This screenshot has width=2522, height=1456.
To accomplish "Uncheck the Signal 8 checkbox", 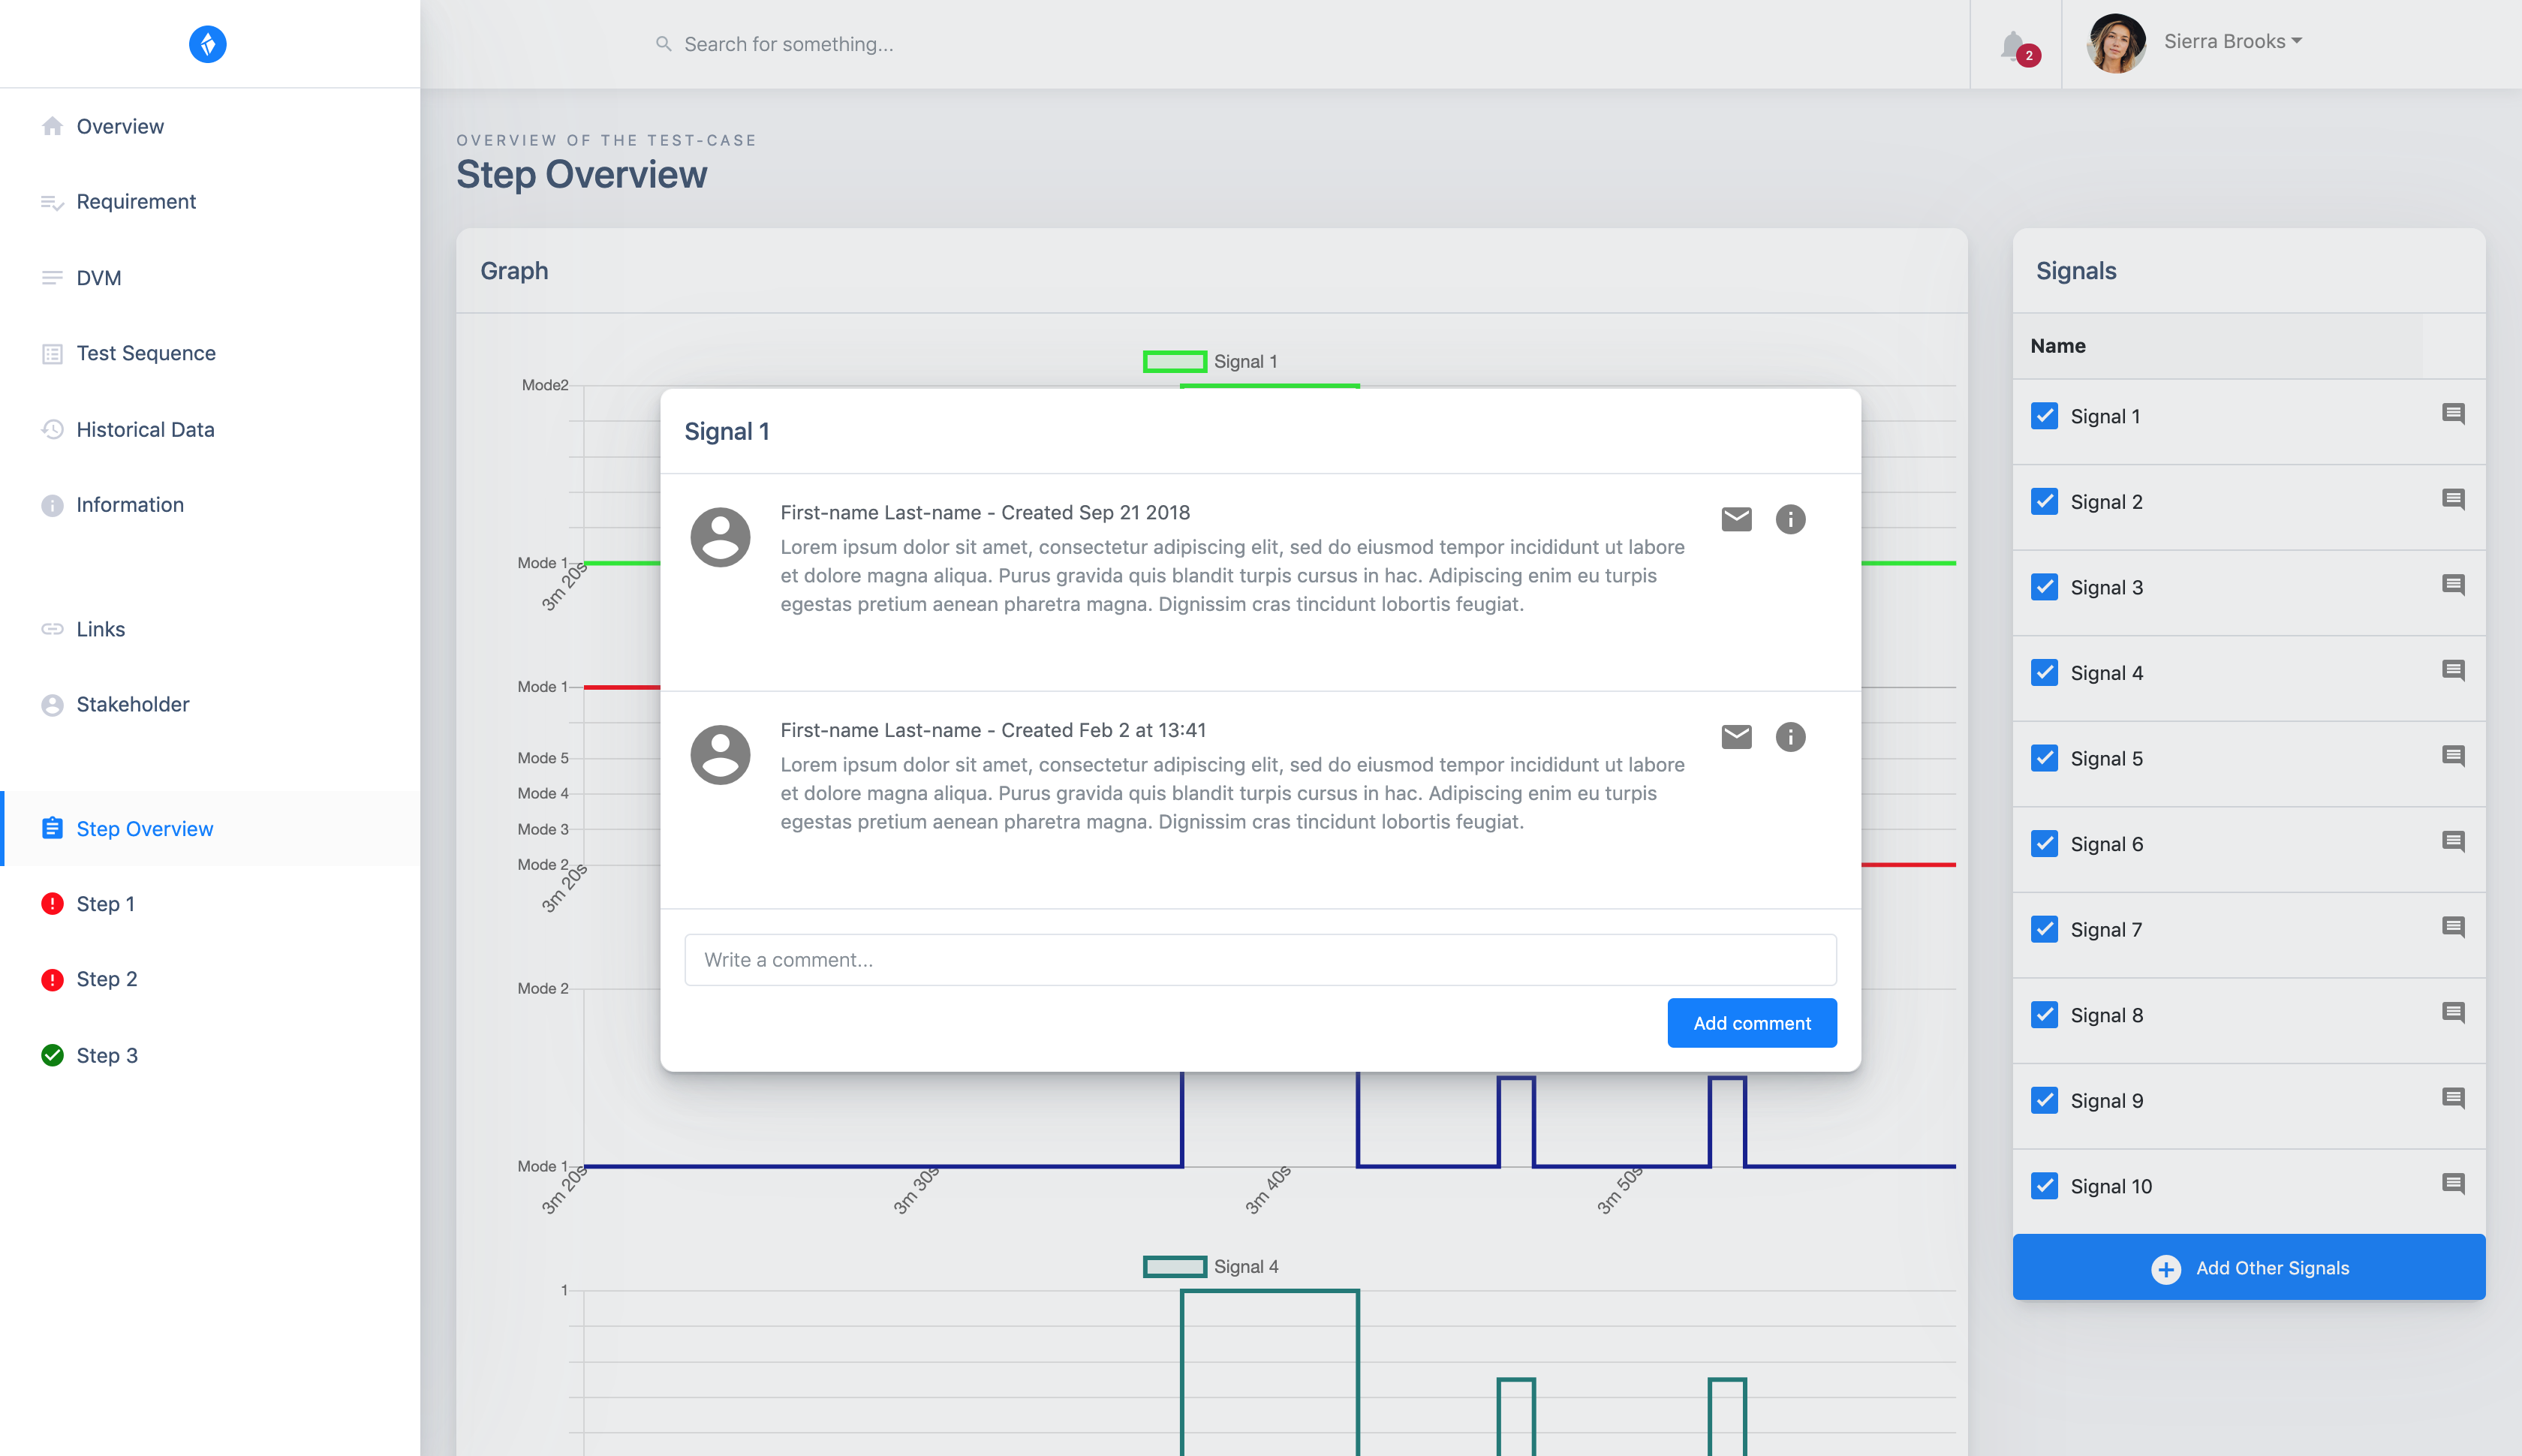I will pos(2045,1015).
